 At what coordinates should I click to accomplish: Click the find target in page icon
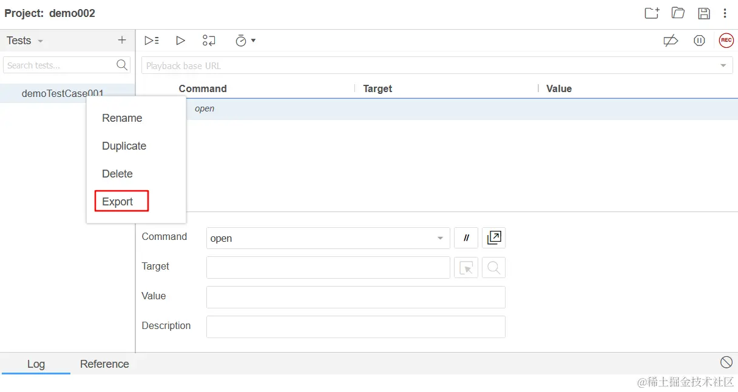point(494,268)
